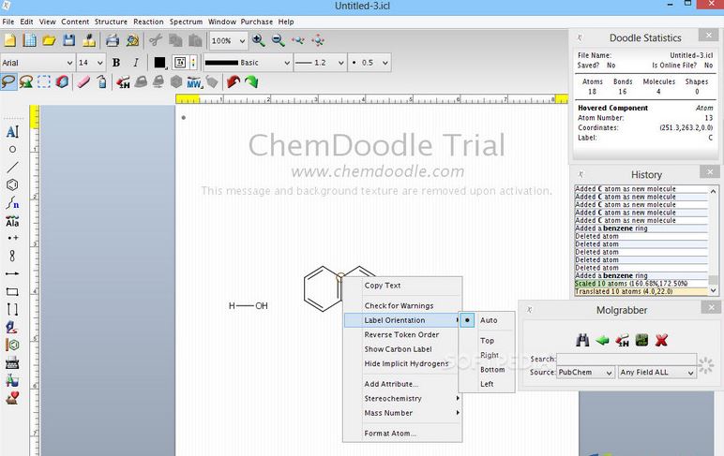Click the History panel down scroll arrow
The height and width of the screenshot is (456, 724).
(x=714, y=290)
